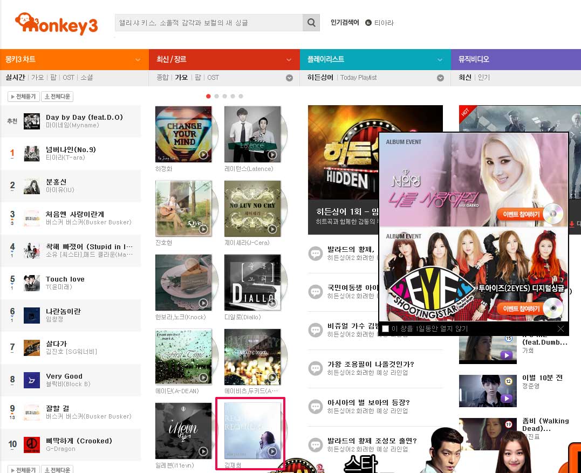Switch to 인기 under 뮤직비디오

pyautogui.click(x=484, y=78)
